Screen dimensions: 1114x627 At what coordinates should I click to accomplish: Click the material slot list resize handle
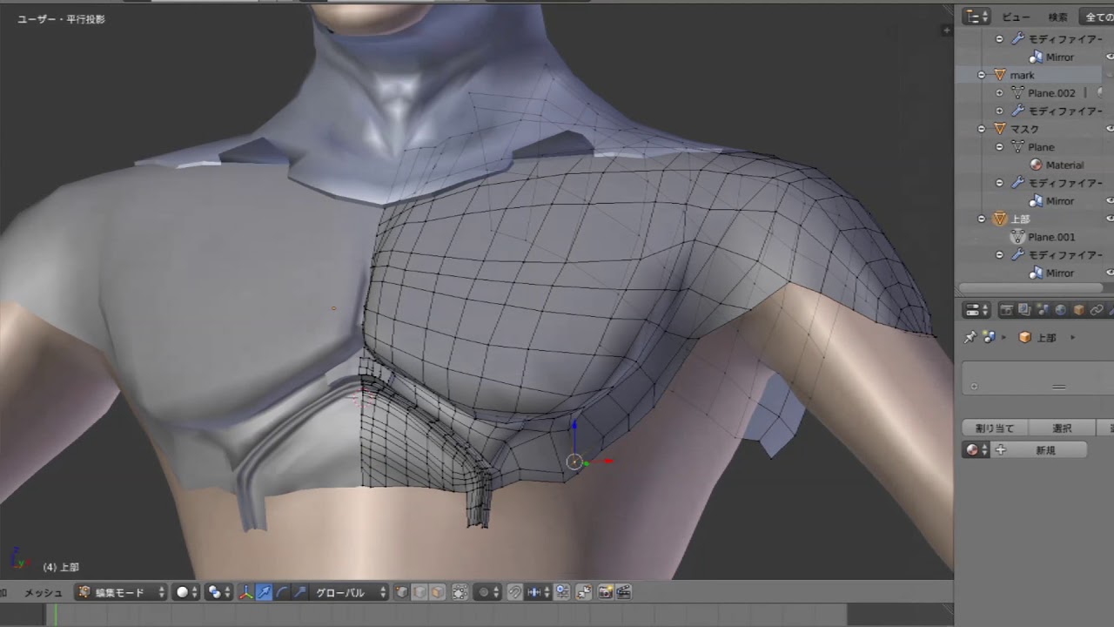click(x=1058, y=387)
